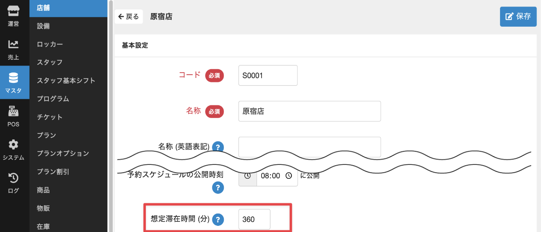Open the ロッカー menu item
The width and height of the screenshot is (541, 232).
pyautogui.click(x=50, y=44)
